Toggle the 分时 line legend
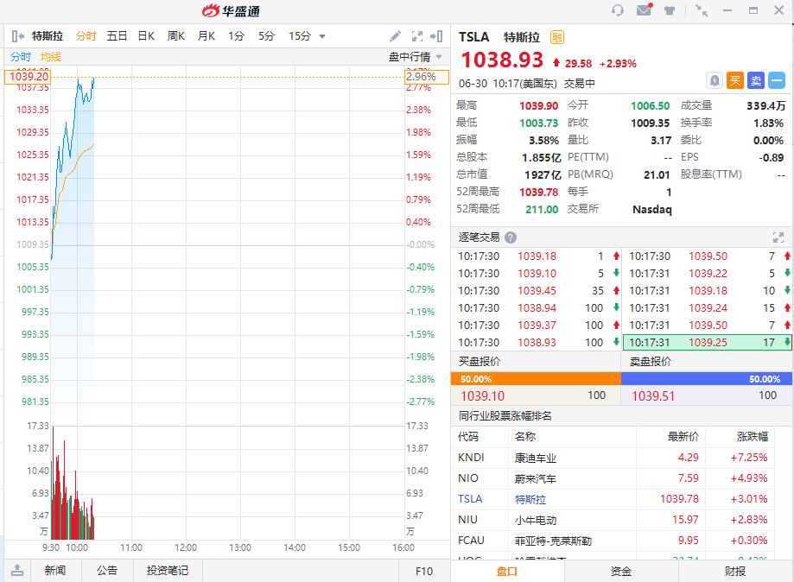 (21, 57)
